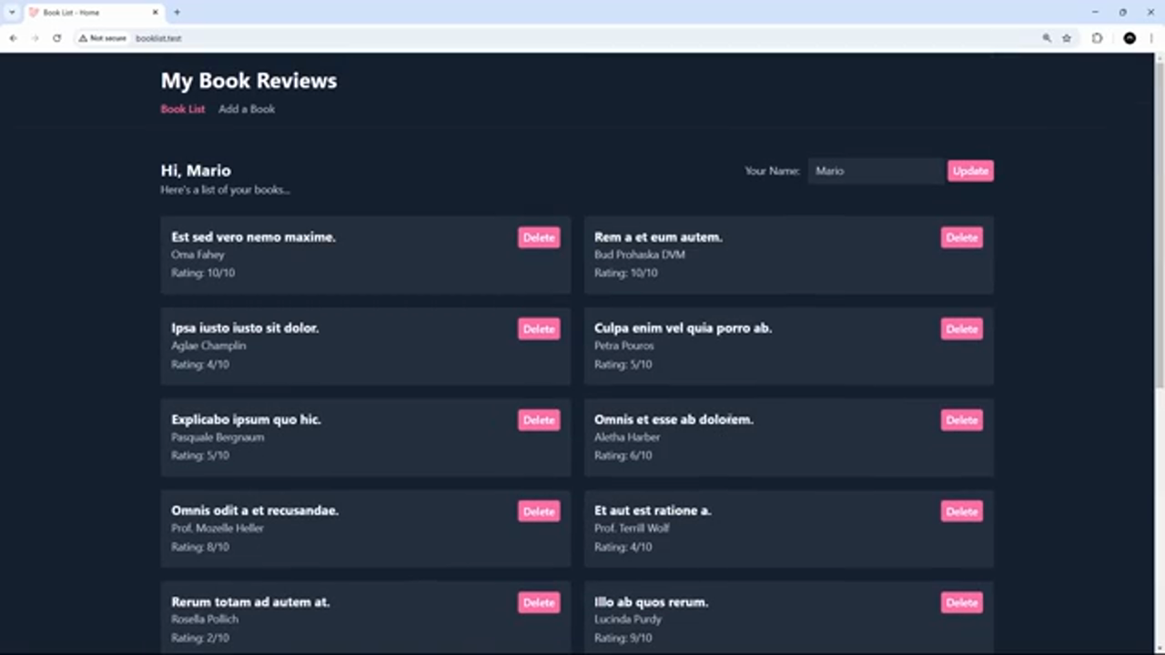
Task: Click author name Prof. Mozelle Heller
Action: pos(218,528)
